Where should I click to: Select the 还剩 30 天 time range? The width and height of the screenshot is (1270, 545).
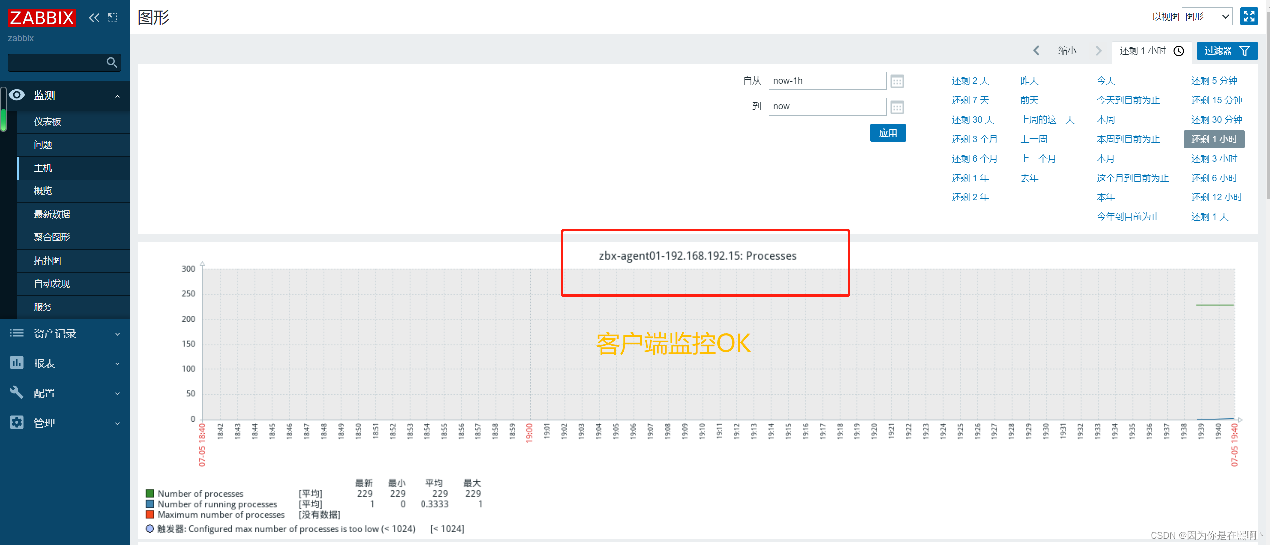(973, 120)
